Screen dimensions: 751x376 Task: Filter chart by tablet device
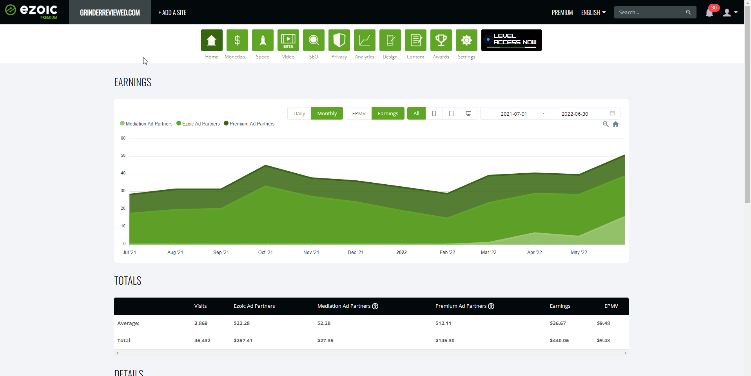(451, 113)
